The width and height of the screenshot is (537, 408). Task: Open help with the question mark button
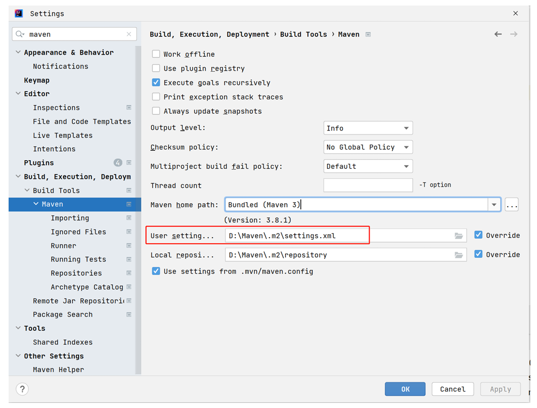tap(22, 389)
